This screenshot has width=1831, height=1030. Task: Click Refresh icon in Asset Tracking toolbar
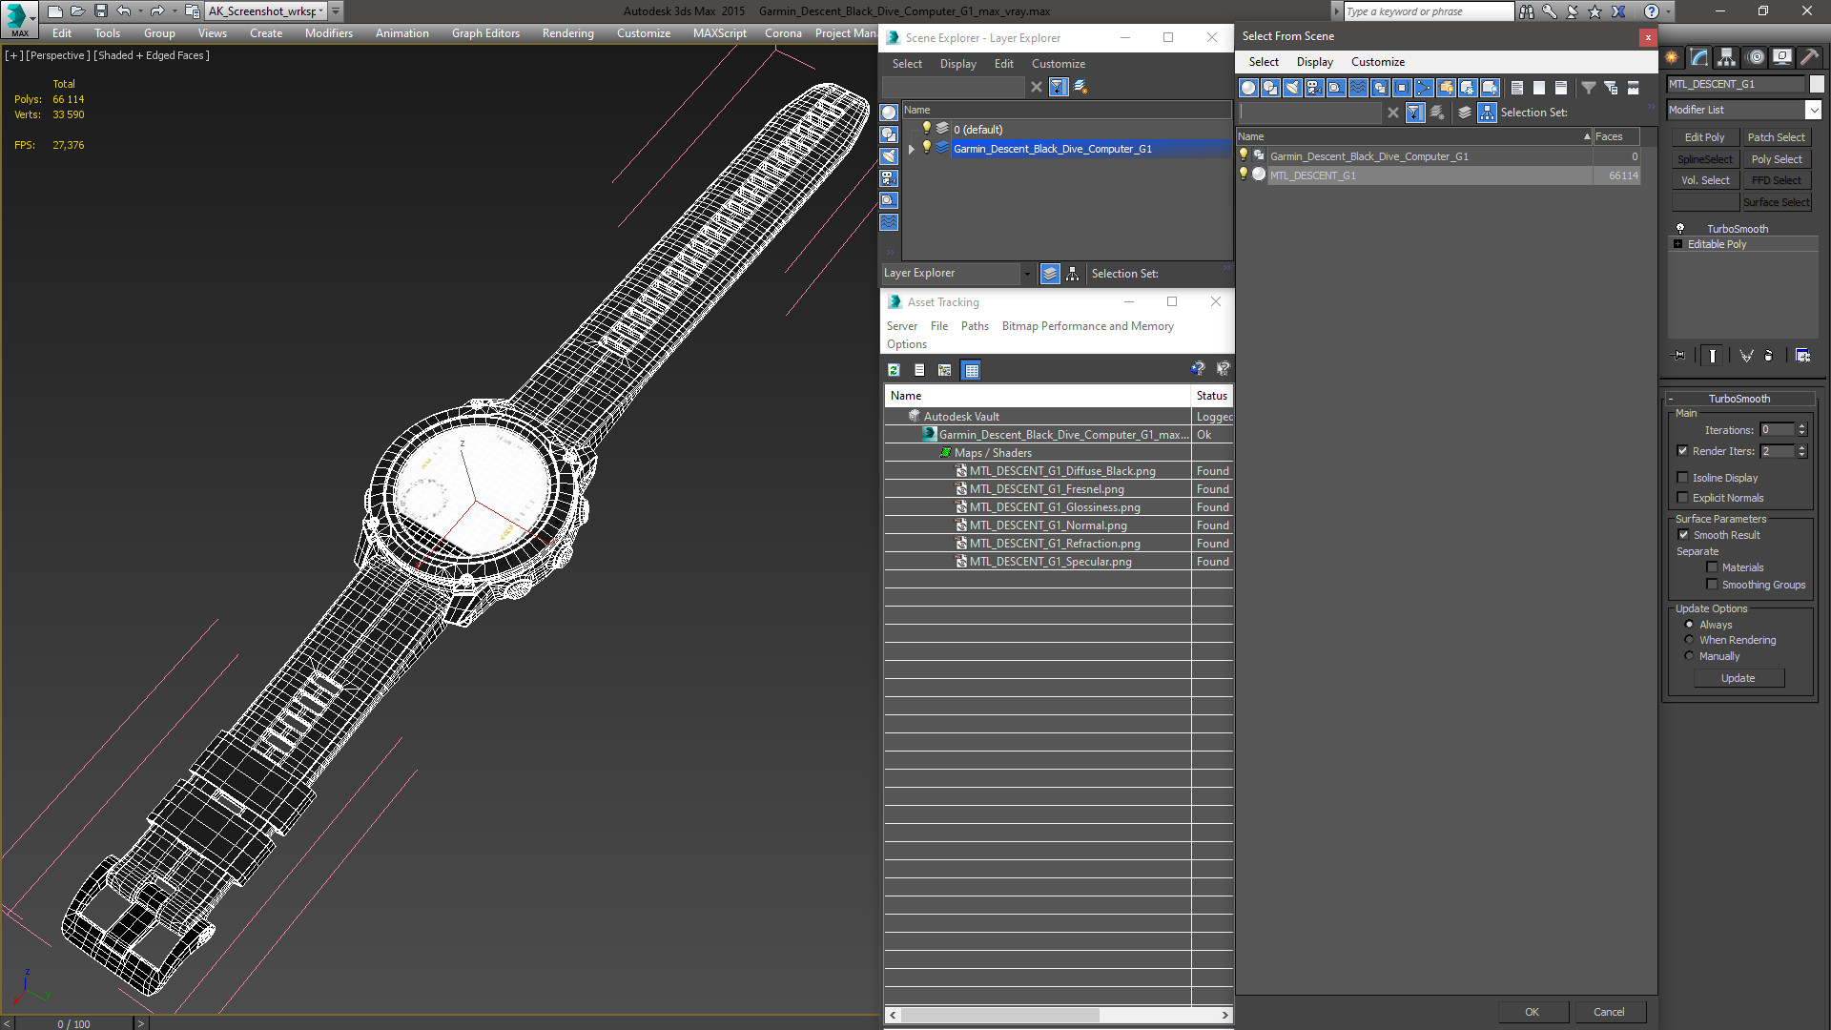tap(894, 370)
